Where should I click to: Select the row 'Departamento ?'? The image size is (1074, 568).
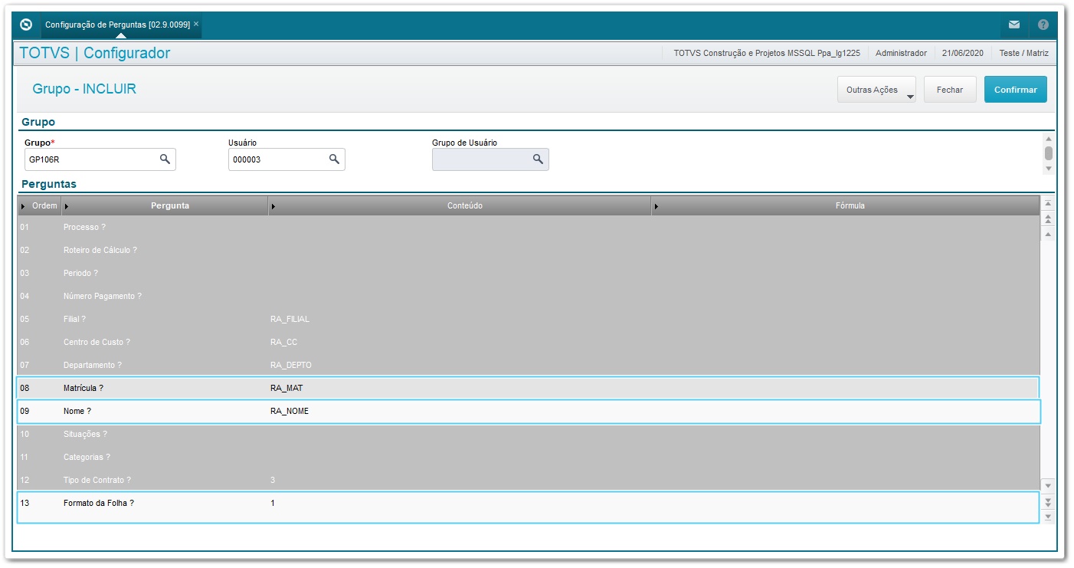[x=529, y=365]
